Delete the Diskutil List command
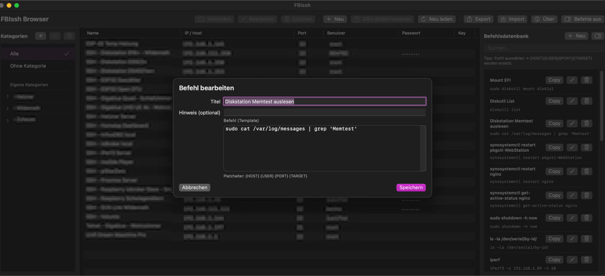605x276 pixels. (586, 101)
